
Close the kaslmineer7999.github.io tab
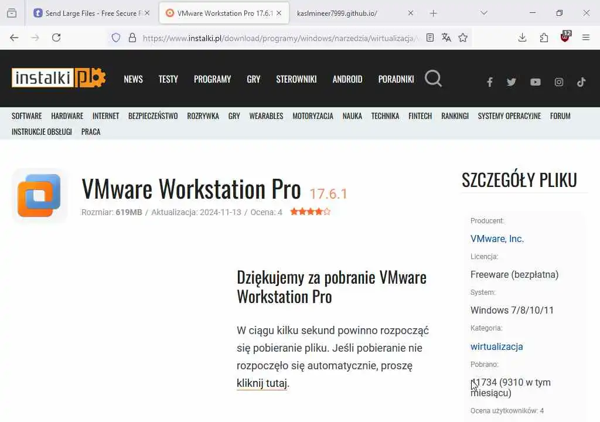[x=411, y=13]
